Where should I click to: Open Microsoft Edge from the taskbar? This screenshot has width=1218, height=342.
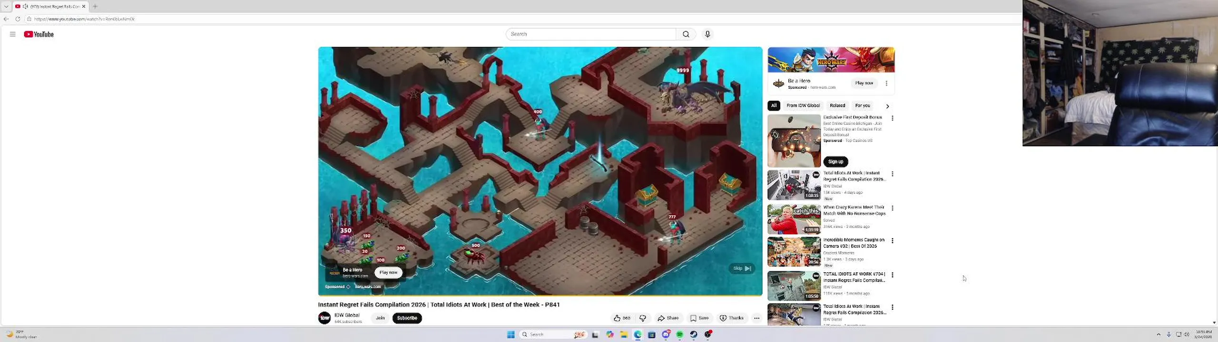(638, 334)
